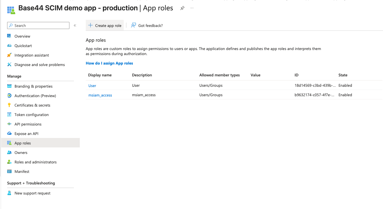Sort by Display name column header

[x=100, y=75]
